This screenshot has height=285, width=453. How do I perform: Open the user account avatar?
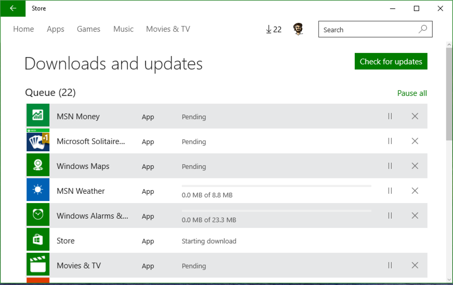point(298,29)
